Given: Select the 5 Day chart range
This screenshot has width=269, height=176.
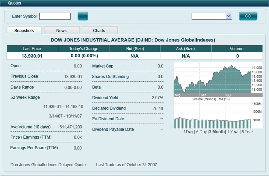Looking at the screenshot, I should [201, 132].
